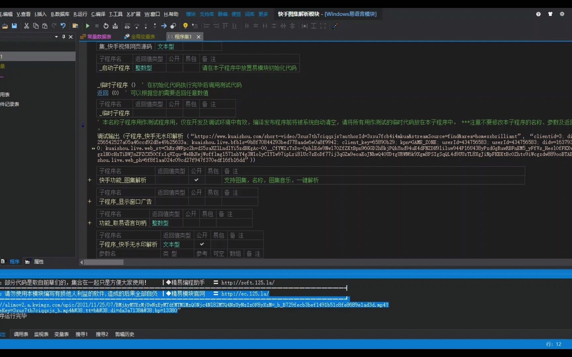The width and height of the screenshot is (572, 357).
Task: Click the http://soft.125.la/ text in output
Action: coord(248,283)
